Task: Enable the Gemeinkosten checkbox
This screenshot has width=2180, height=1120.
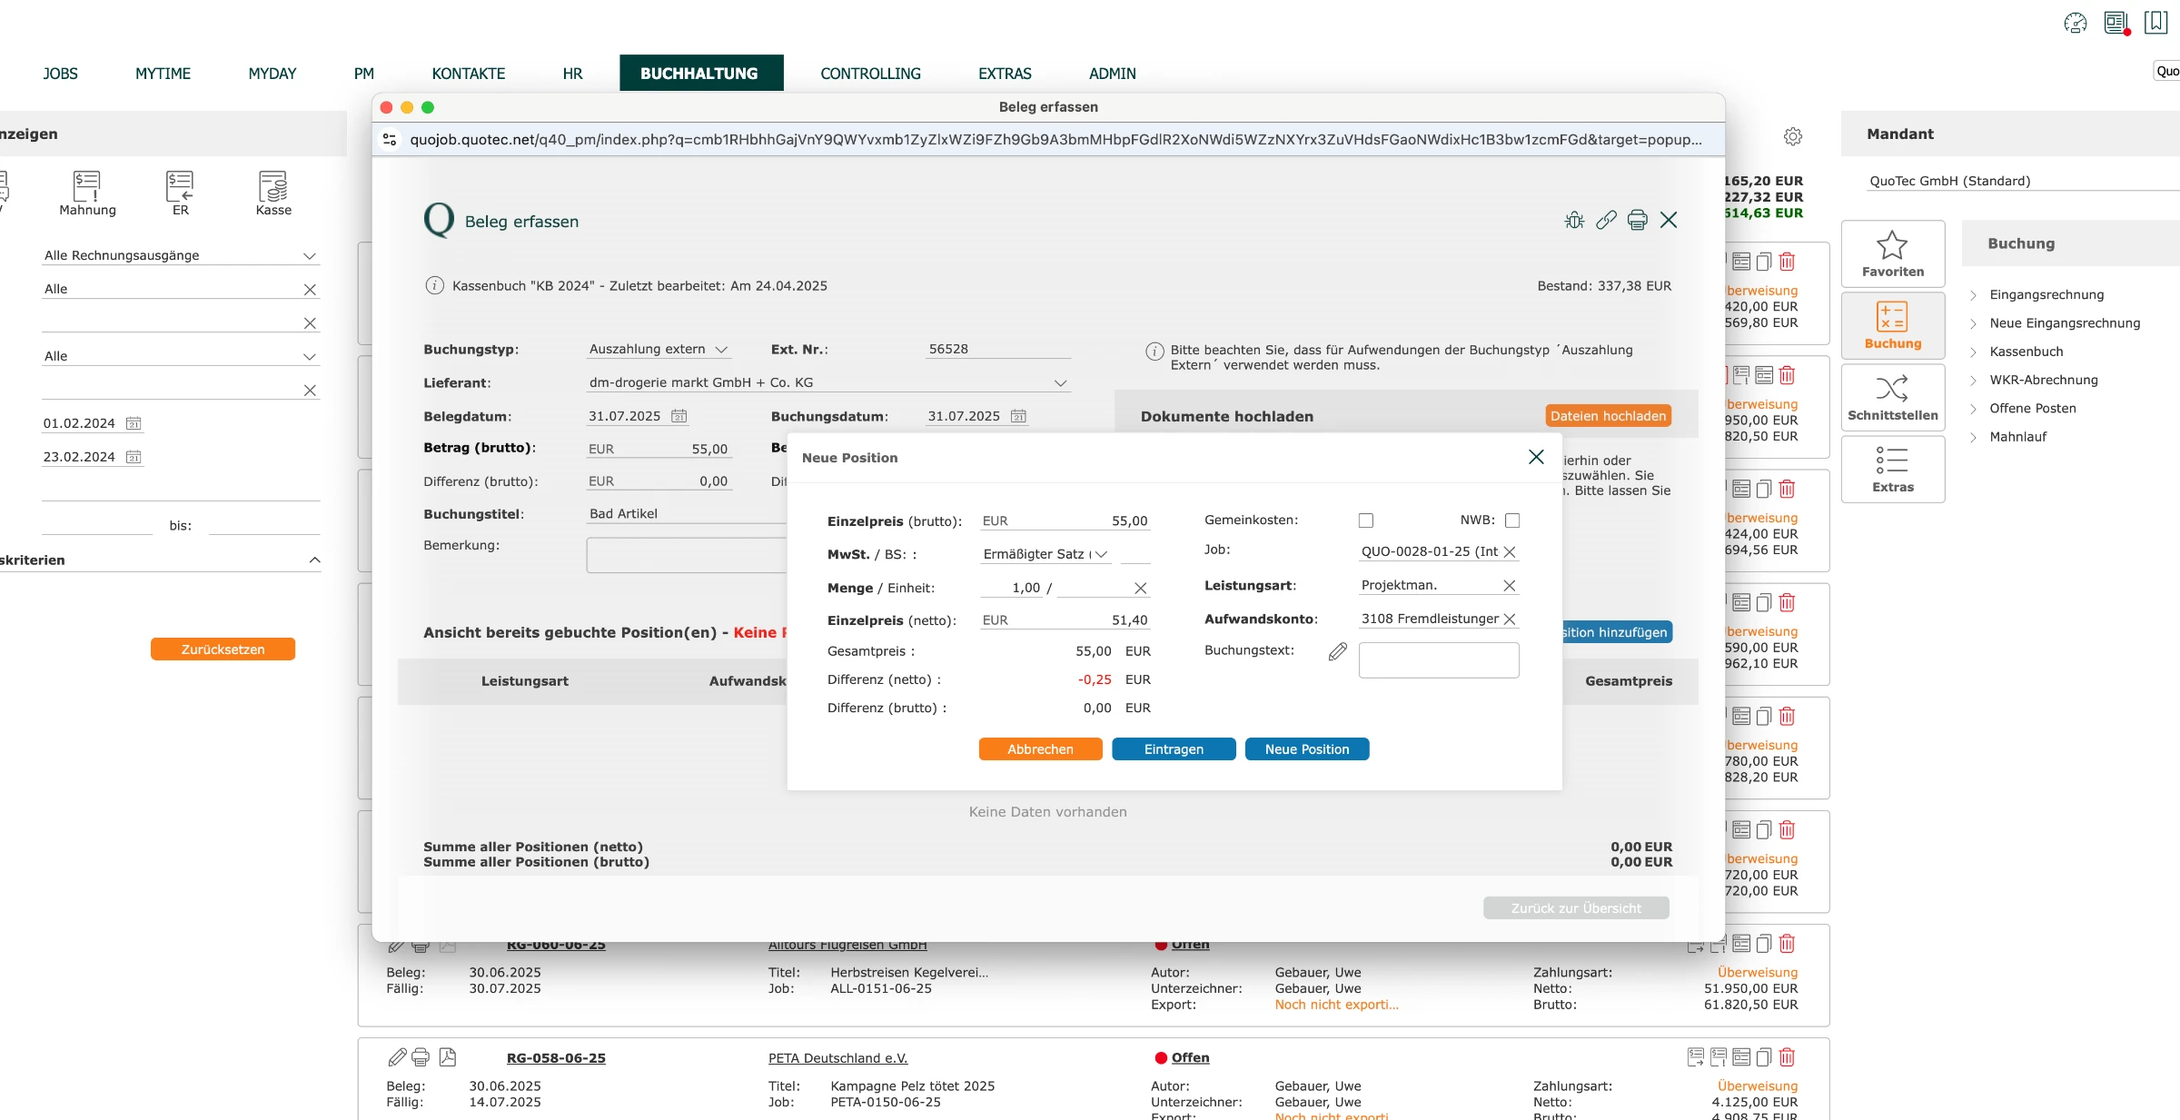Action: pos(1365,520)
